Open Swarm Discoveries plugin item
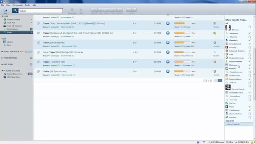Image resolution: width=256 pixels, height=144 pixels. [14, 74]
